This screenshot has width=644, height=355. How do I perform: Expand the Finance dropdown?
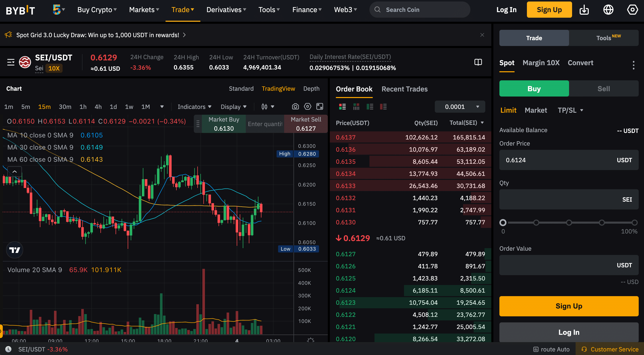coord(307,10)
